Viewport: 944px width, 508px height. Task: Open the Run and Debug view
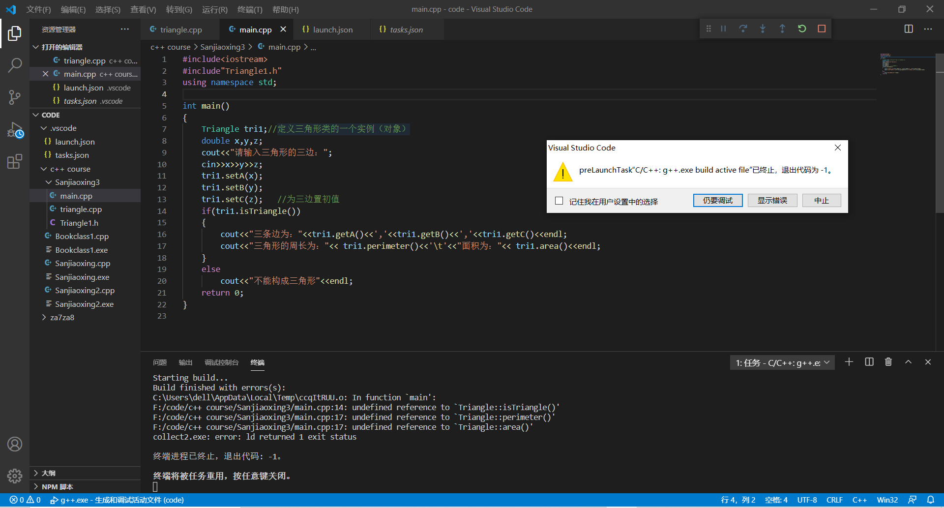coord(15,130)
